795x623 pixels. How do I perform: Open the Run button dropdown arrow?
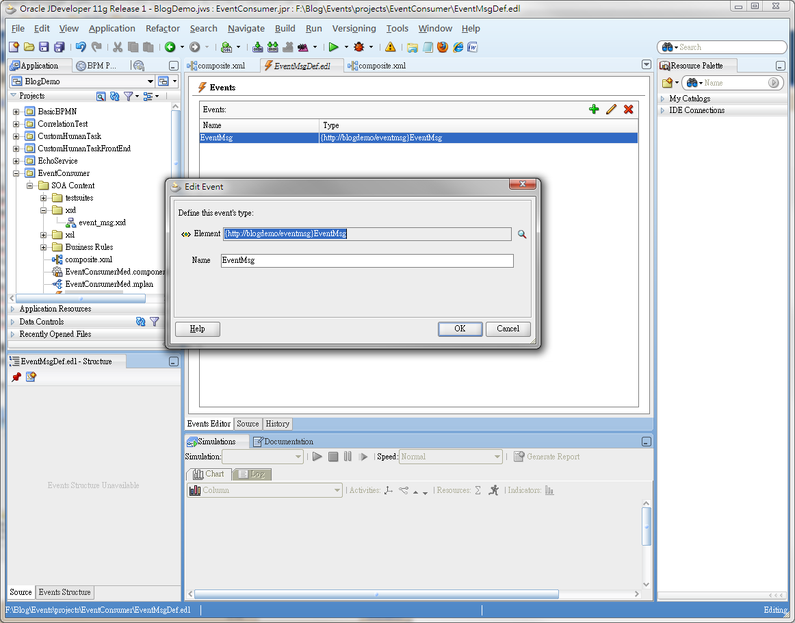[x=346, y=47]
